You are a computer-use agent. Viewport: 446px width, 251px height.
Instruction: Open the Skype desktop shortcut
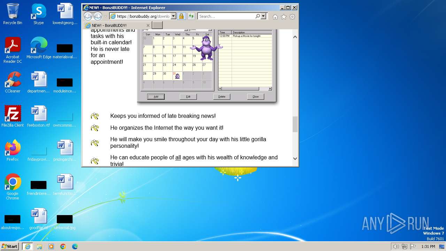(x=38, y=14)
